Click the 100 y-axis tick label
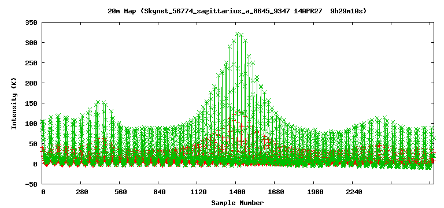The width and height of the screenshot is (444, 208). click(32, 124)
